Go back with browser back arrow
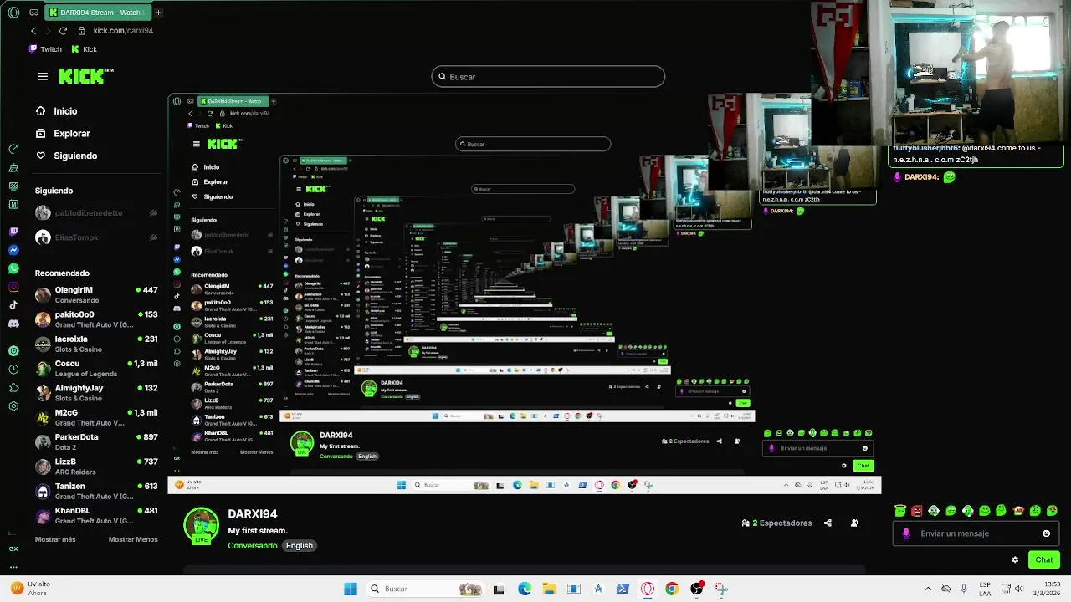Screen dimensions: 1071x602 click(x=33, y=31)
